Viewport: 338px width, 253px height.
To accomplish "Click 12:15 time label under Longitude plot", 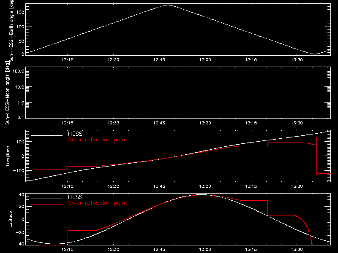I will click(x=67, y=186).
